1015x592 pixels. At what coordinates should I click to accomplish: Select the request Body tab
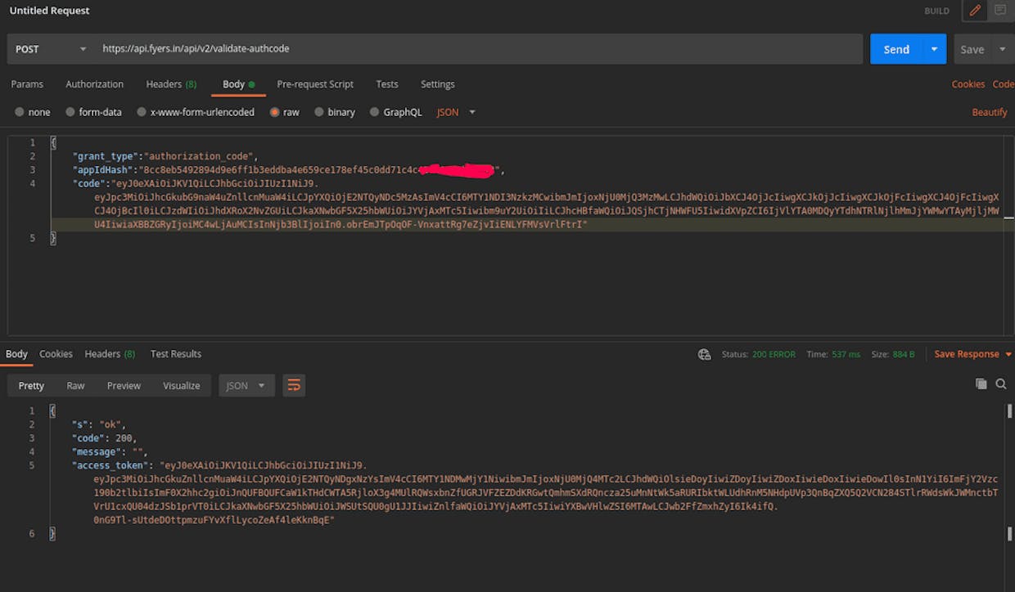click(x=238, y=84)
